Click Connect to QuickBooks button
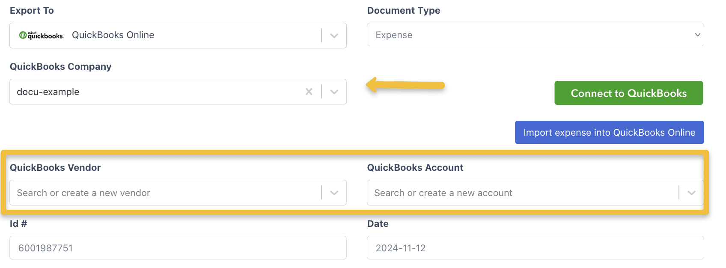Viewport: 726px width, 268px height. point(628,93)
